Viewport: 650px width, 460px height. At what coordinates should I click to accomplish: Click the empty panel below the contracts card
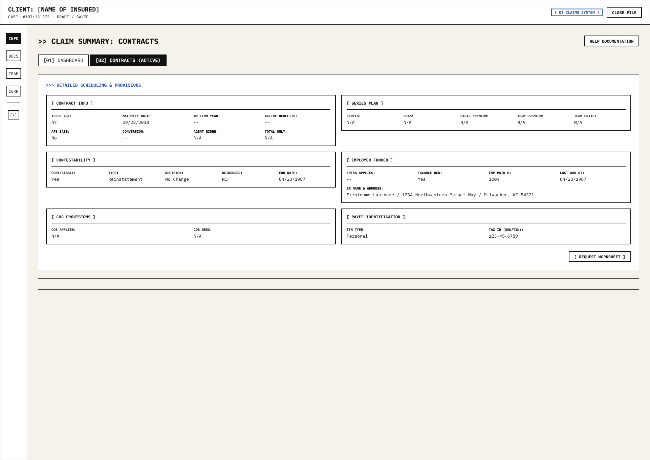click(x=339, y=284)
